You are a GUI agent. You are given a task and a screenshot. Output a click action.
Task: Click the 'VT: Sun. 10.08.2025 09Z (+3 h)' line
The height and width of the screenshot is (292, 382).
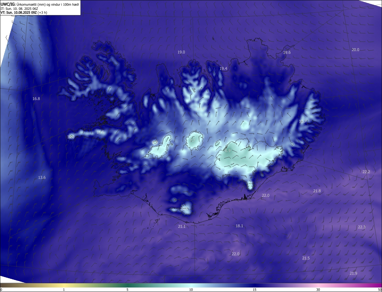24,13
